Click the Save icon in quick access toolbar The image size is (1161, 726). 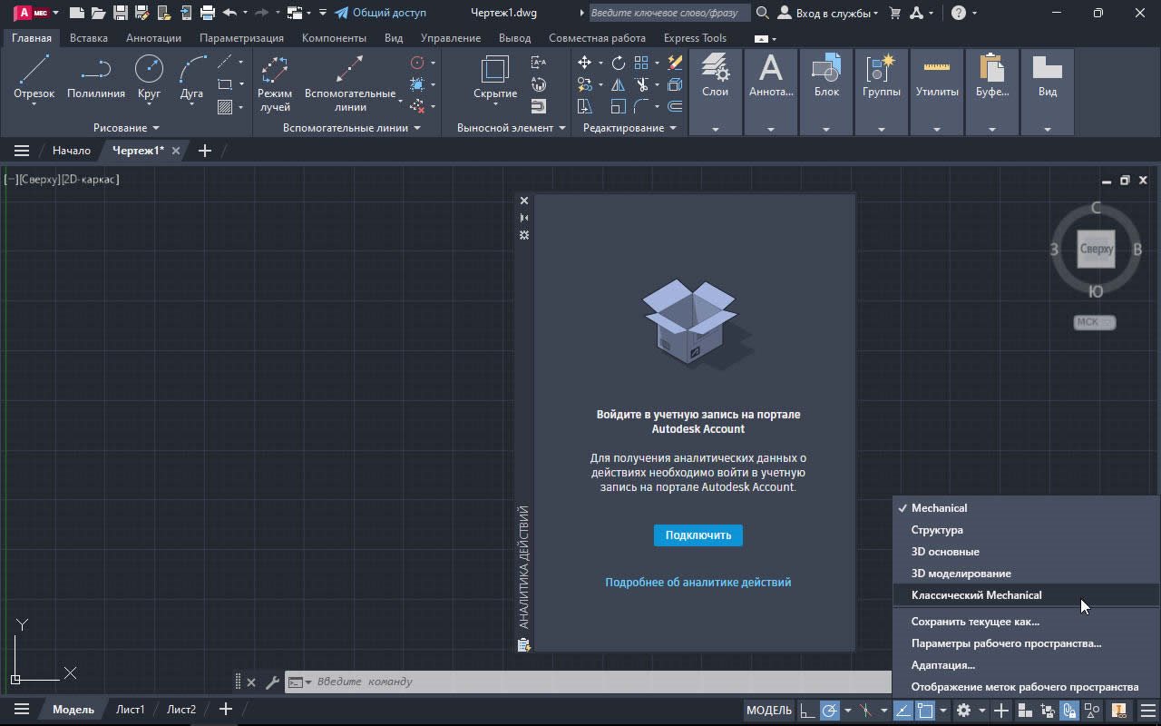(x=120, y=13)
